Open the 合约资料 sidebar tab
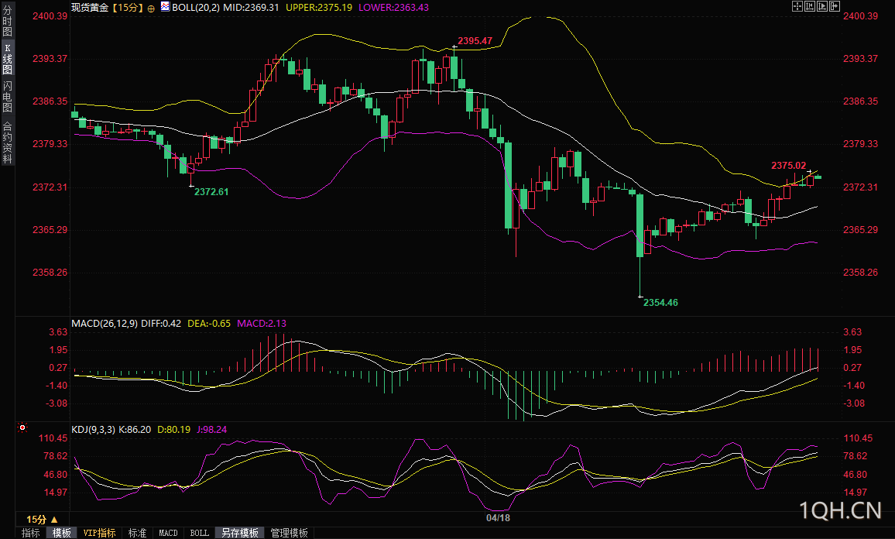 (x=8, y=142)
